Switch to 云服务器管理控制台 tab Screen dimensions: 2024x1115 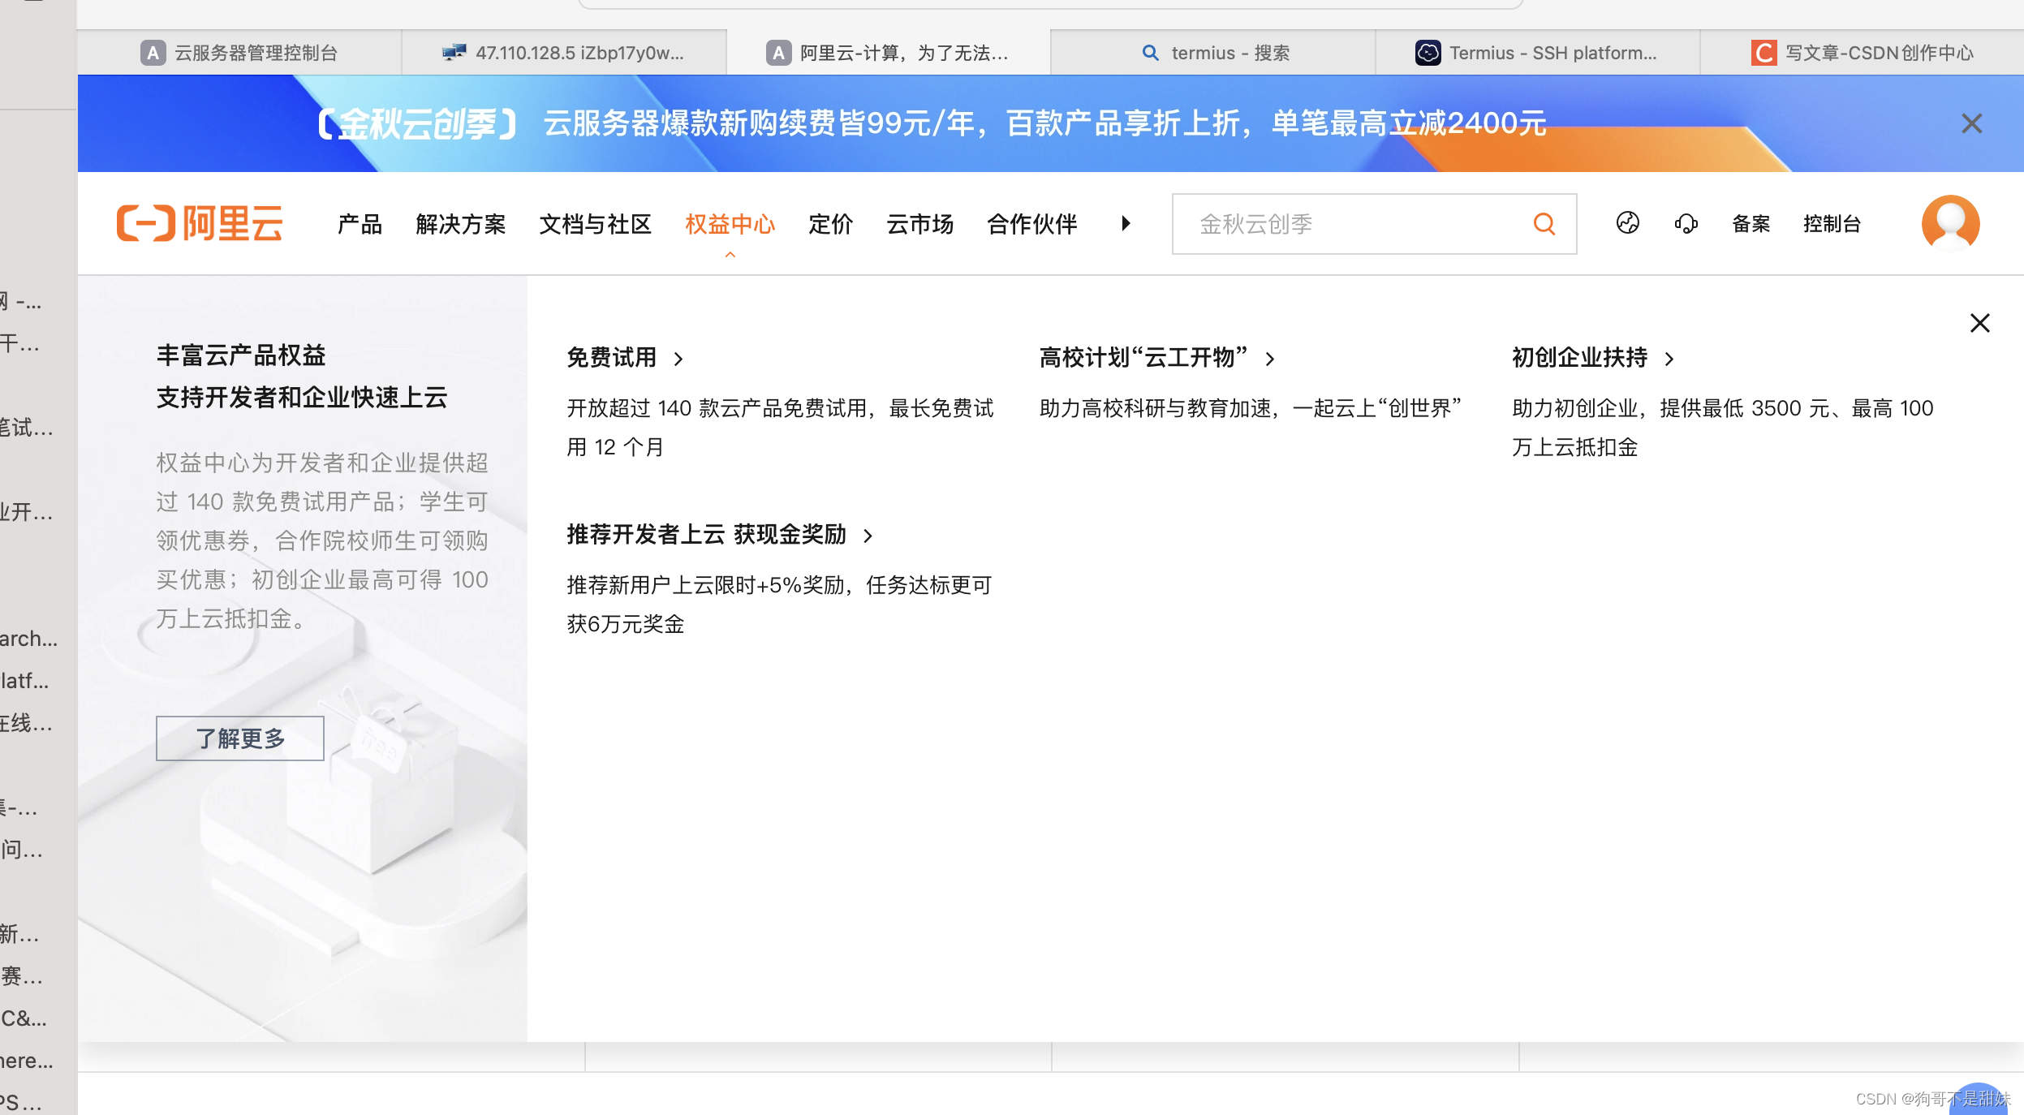(239, 53)
